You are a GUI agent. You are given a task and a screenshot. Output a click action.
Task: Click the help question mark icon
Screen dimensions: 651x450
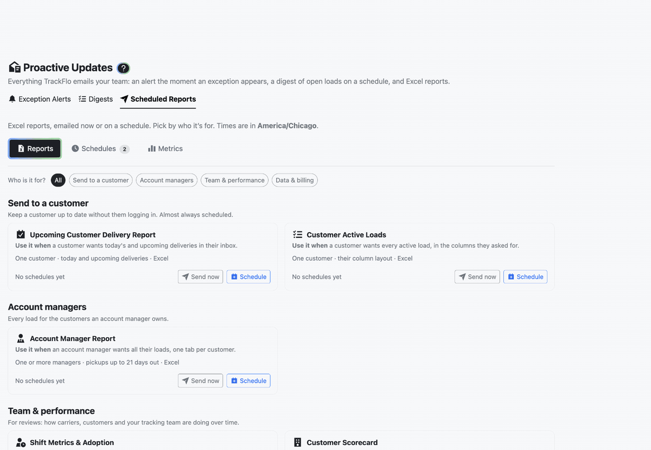(124, 68)
